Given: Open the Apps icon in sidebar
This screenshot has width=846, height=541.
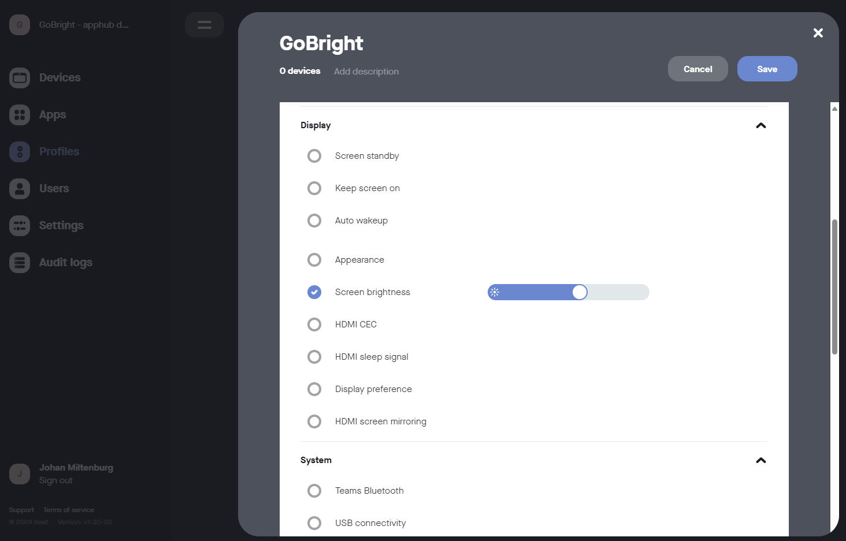Looking at the screenshot, I should pyautogui.click(x=20, y=115).
